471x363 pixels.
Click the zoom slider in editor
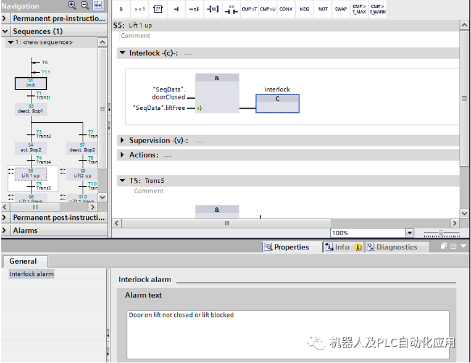coord(441,233)
